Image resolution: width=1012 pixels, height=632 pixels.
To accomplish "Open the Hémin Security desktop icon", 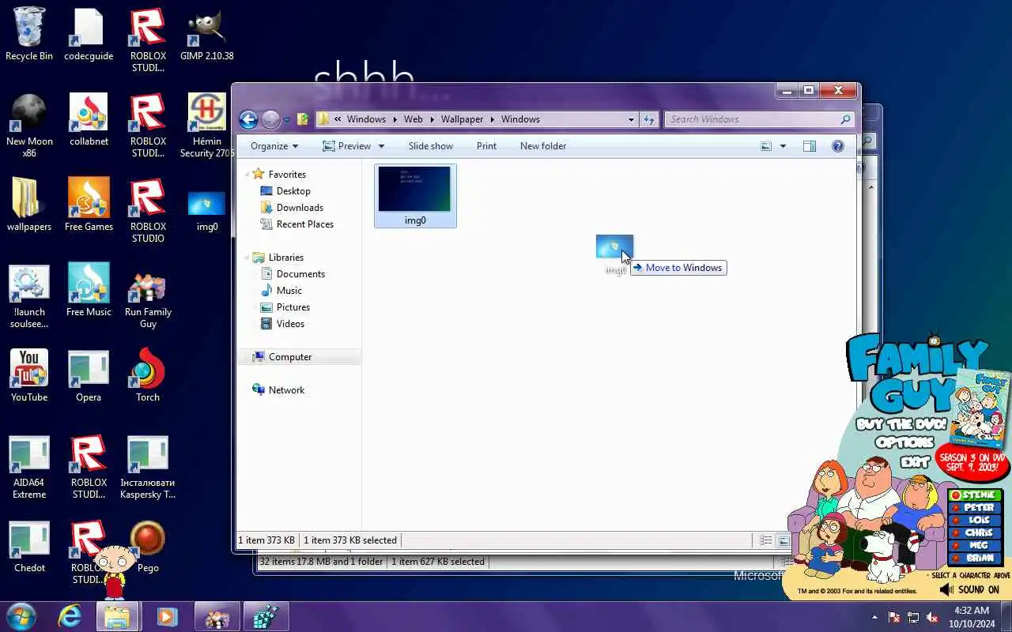I will point(206,126).
